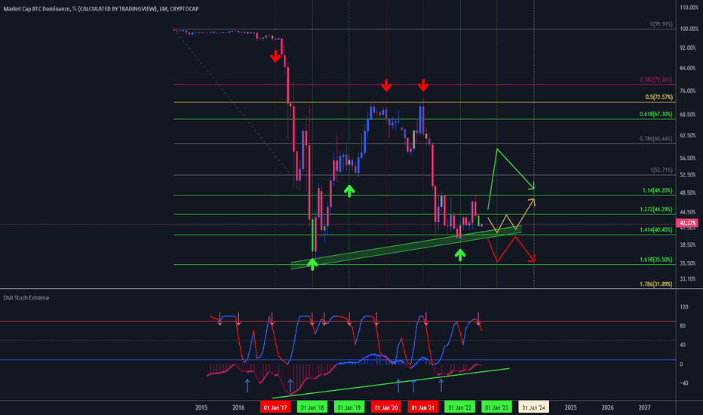Select the 01 Jan '18 date marker
The width and height of the screenshot is (703, 415).
click(x=312, y=407)
